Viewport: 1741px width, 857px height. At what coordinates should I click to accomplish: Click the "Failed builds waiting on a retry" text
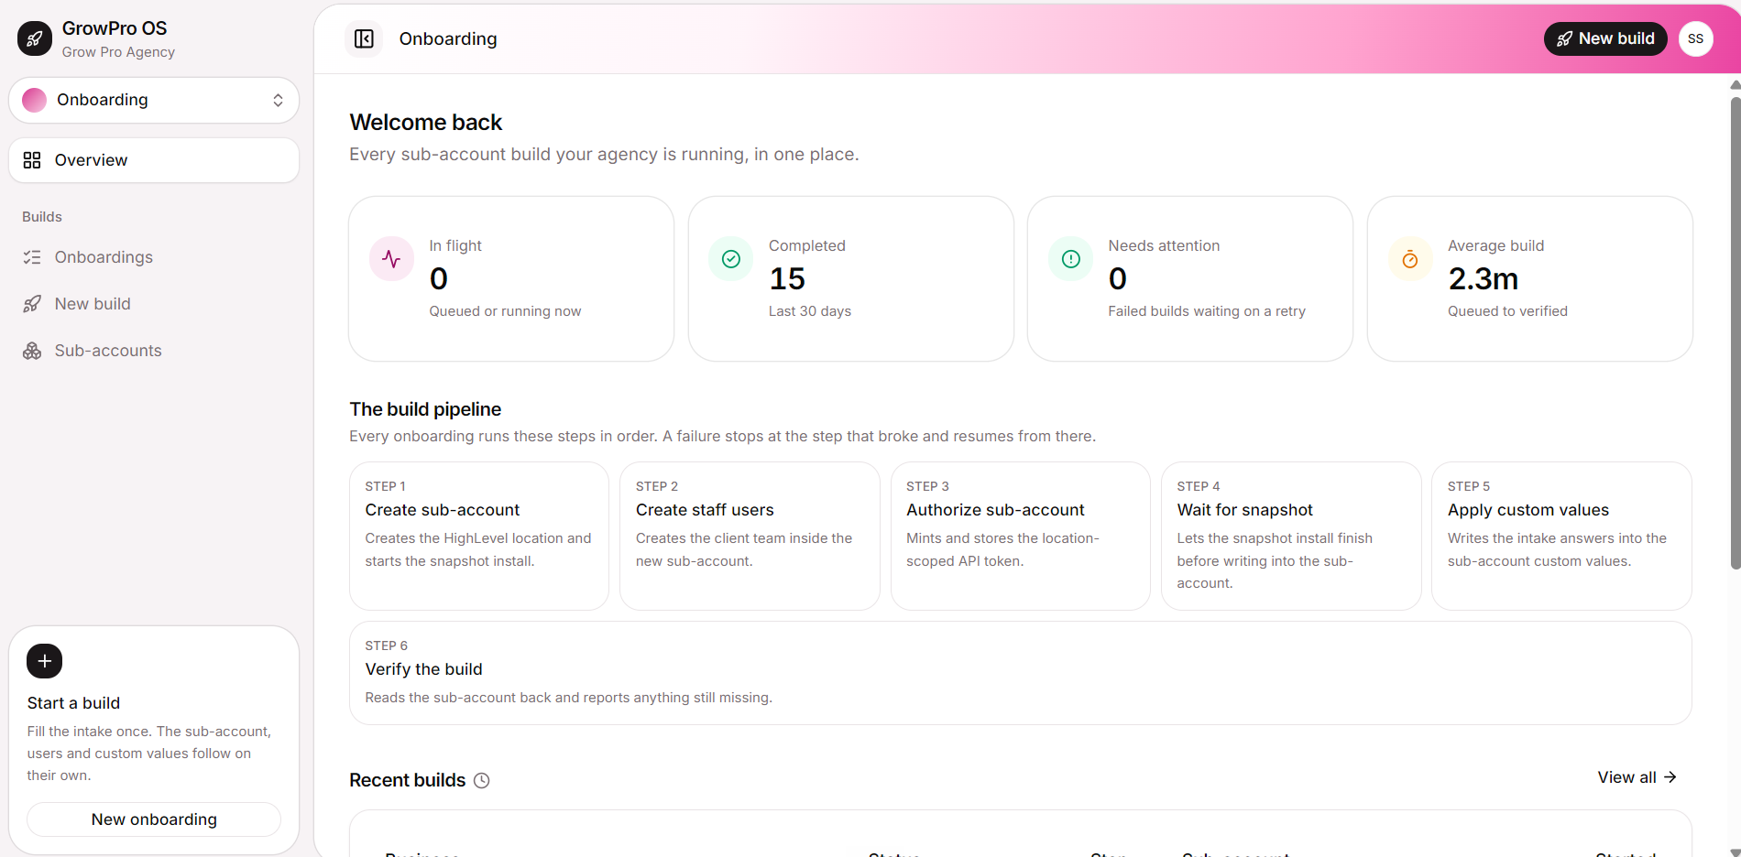1207,311
